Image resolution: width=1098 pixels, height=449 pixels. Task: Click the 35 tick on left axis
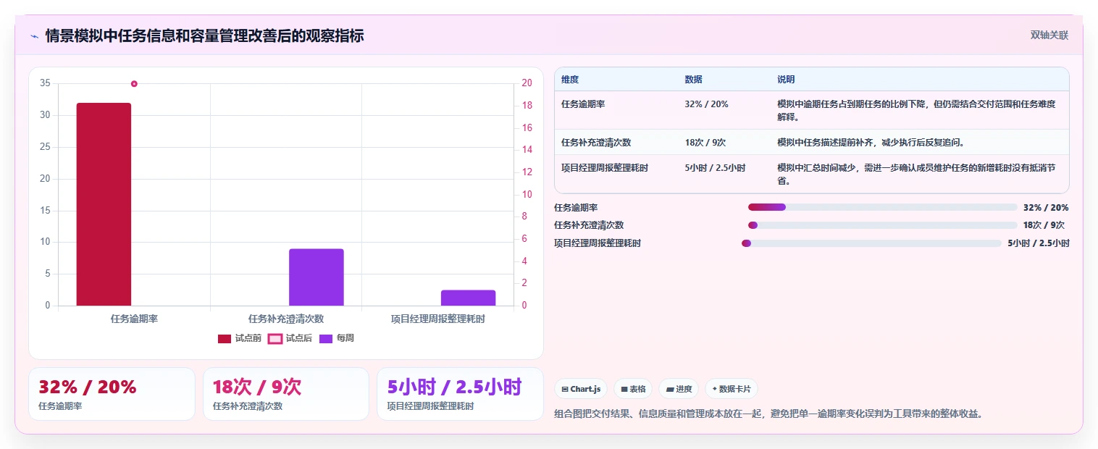(45, 83)
